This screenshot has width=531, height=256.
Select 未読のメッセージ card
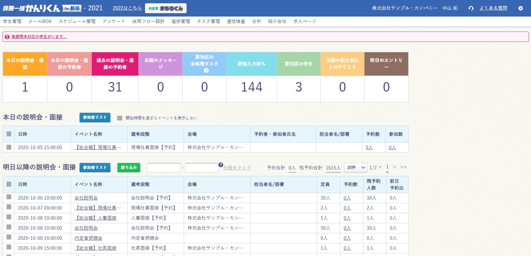[160, 77]
